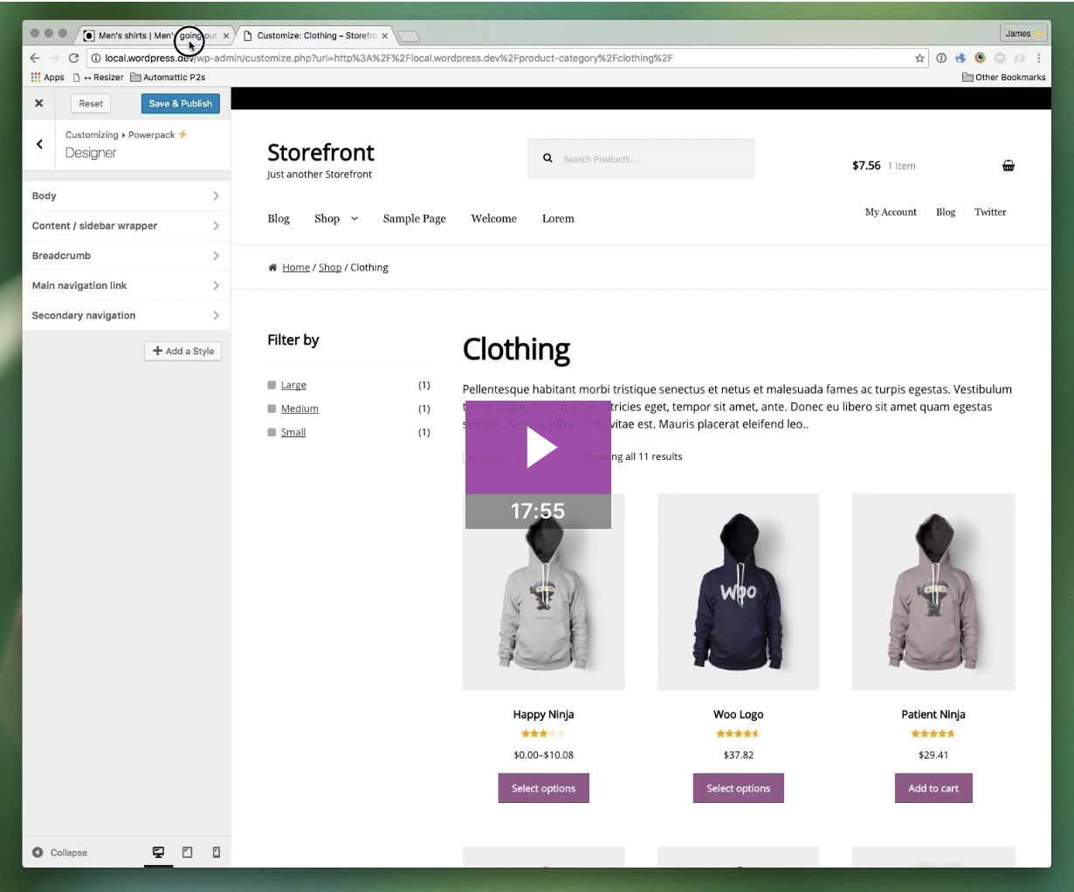Expand the Main navigation link section
This screenshot has height=892, width=1074.
[x=127, y=285]
